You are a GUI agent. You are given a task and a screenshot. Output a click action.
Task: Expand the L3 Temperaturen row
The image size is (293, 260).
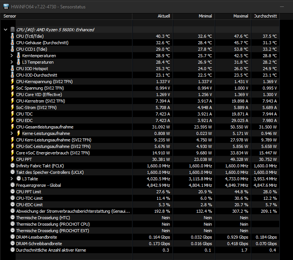11,62
